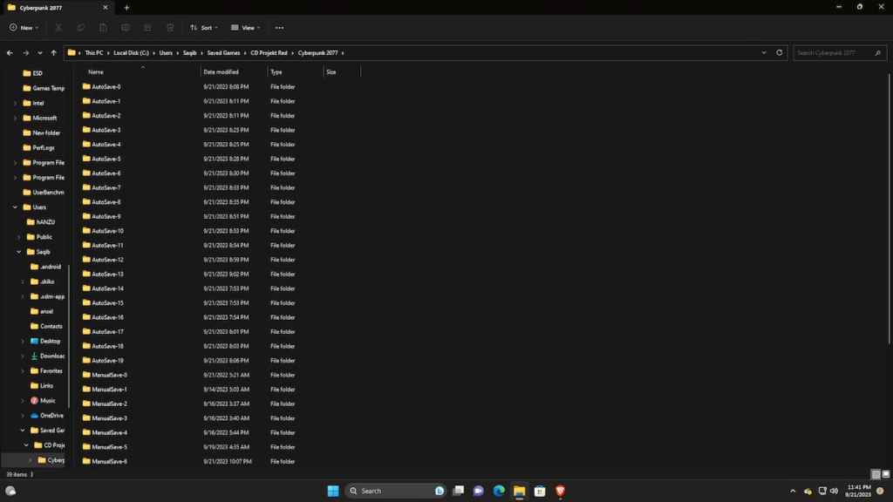The image size is (893, 502).
Task: Open recent locations dropdown arrow
Action: (40, 52)
